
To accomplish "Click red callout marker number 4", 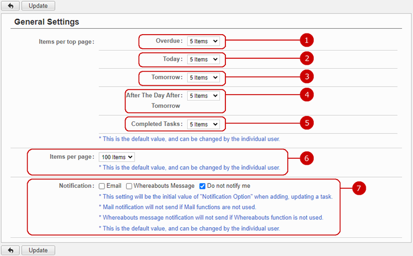I will click(x=305, y=94).
